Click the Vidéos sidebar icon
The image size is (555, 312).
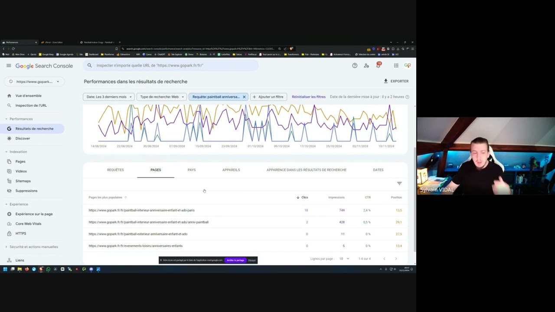click(x=9, y=171)
